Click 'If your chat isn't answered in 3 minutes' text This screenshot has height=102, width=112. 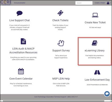coord(19,27)
